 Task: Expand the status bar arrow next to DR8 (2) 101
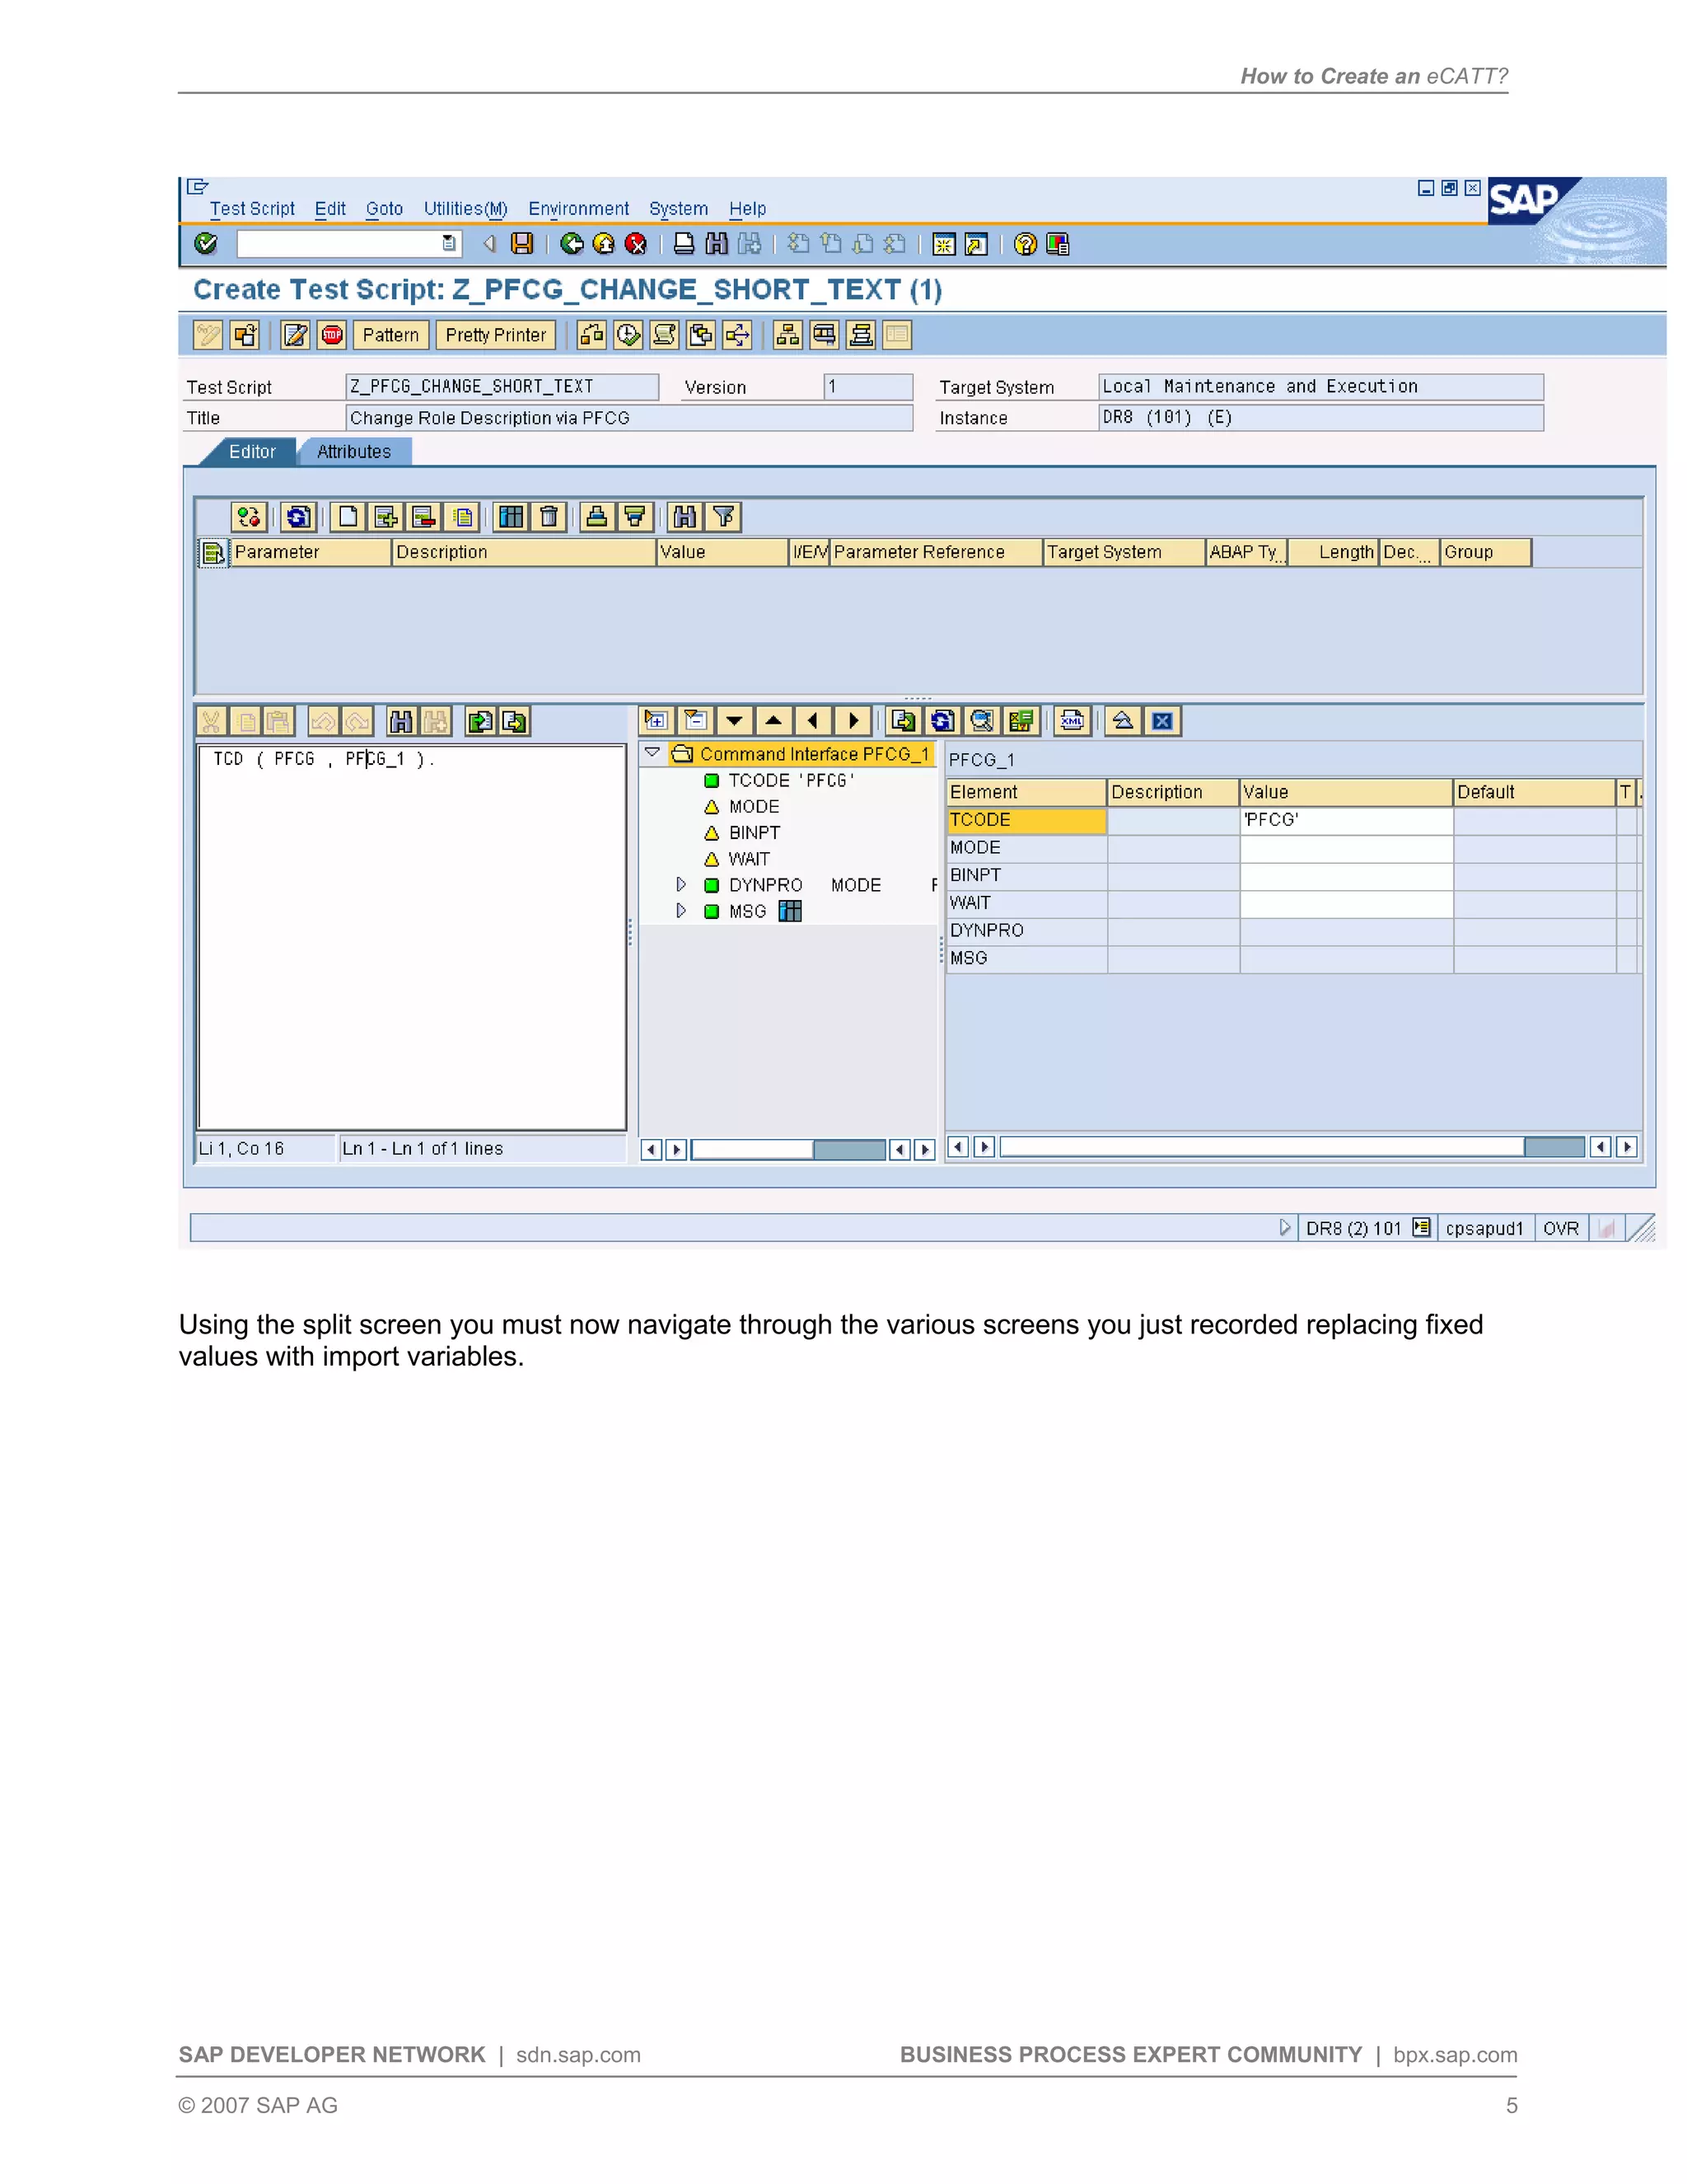pos(1285,1228)
